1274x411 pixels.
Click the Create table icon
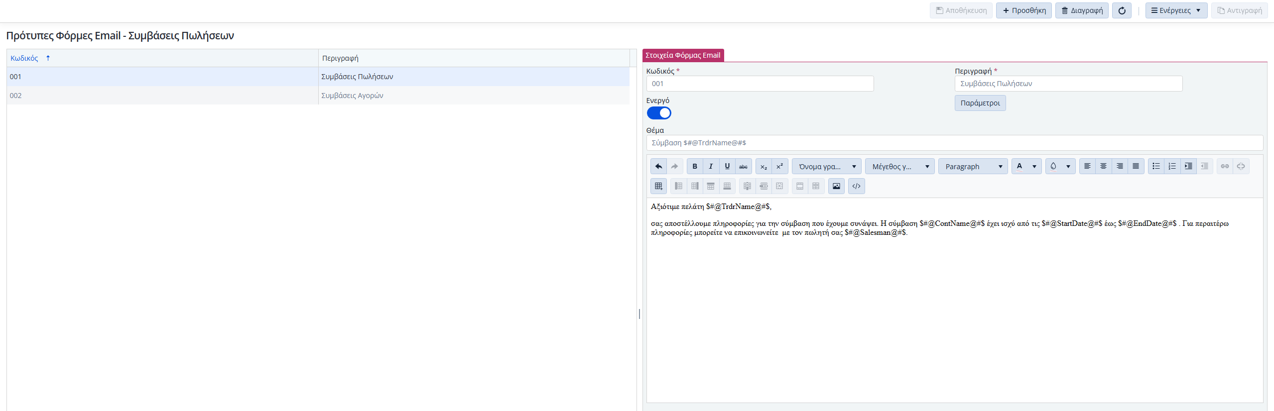(658, 186)
